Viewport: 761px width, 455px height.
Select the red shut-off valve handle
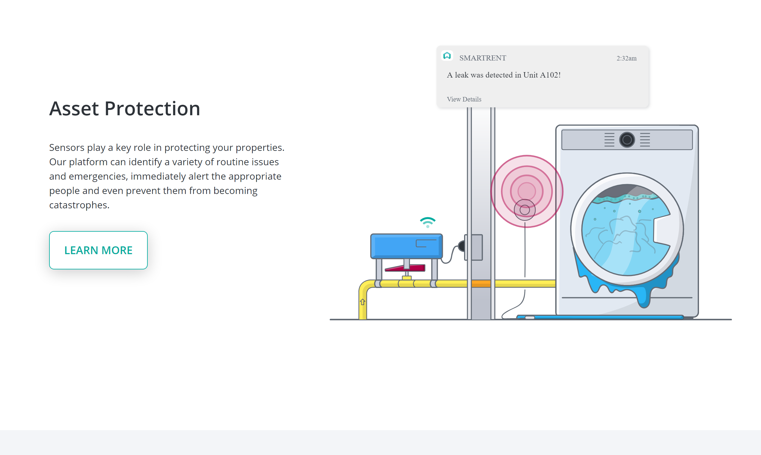[x=404, y=268]
